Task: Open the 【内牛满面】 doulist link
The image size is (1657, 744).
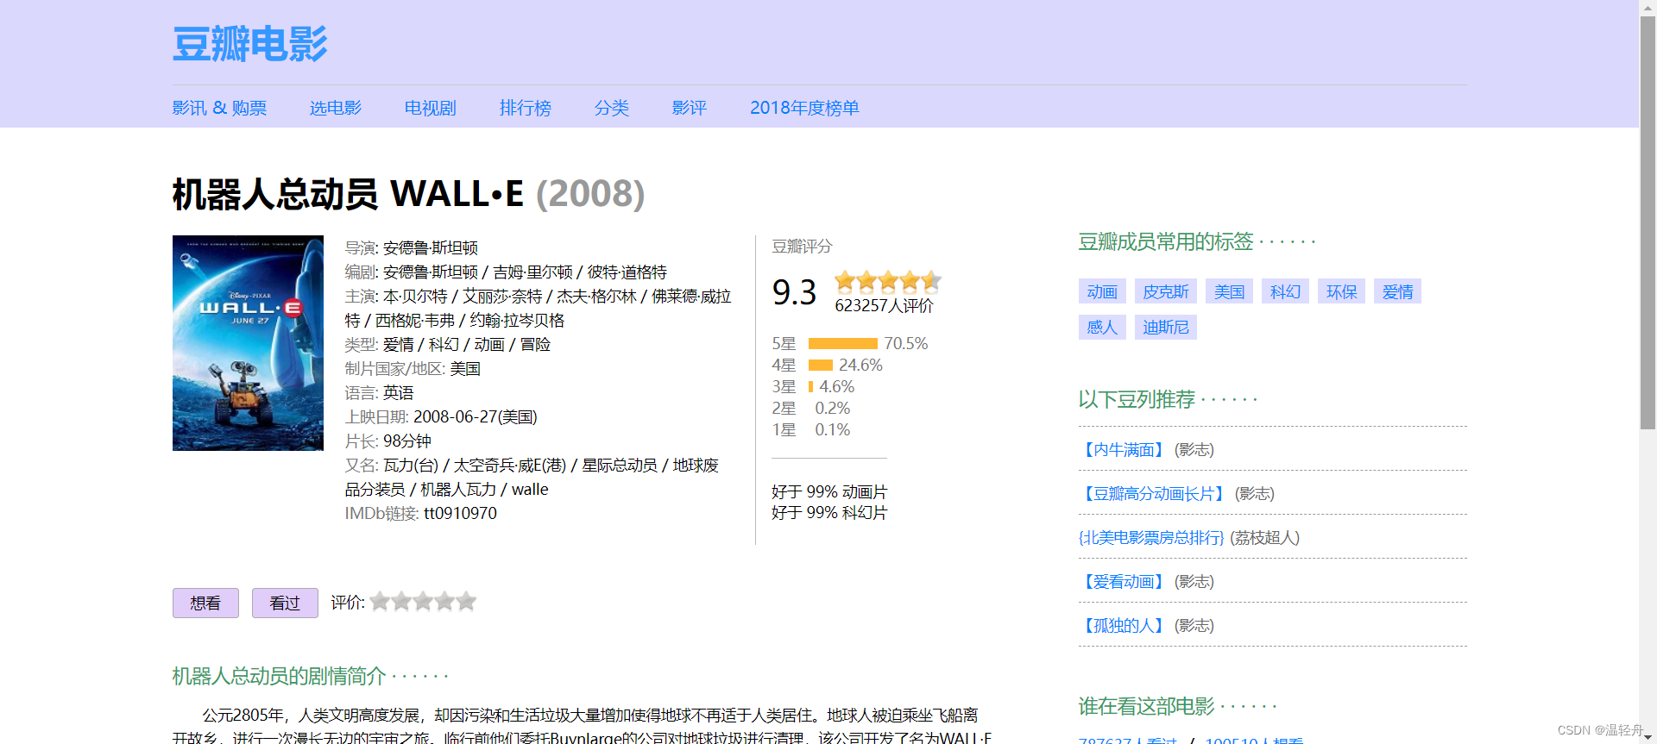Action: [x=1125, y=449]
